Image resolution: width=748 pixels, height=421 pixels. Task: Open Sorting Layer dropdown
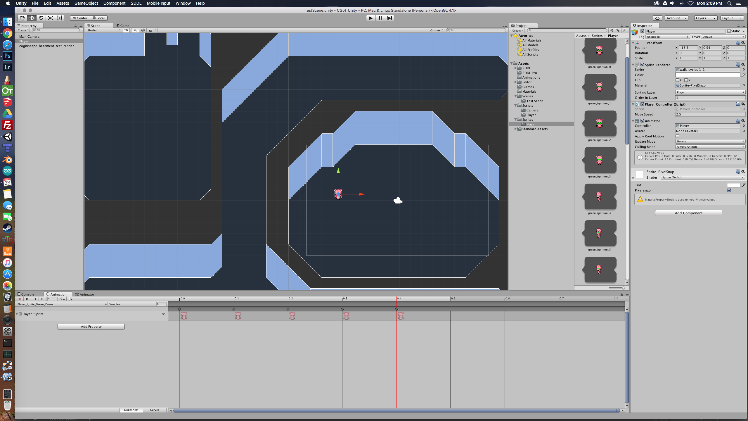pos(710,92)
